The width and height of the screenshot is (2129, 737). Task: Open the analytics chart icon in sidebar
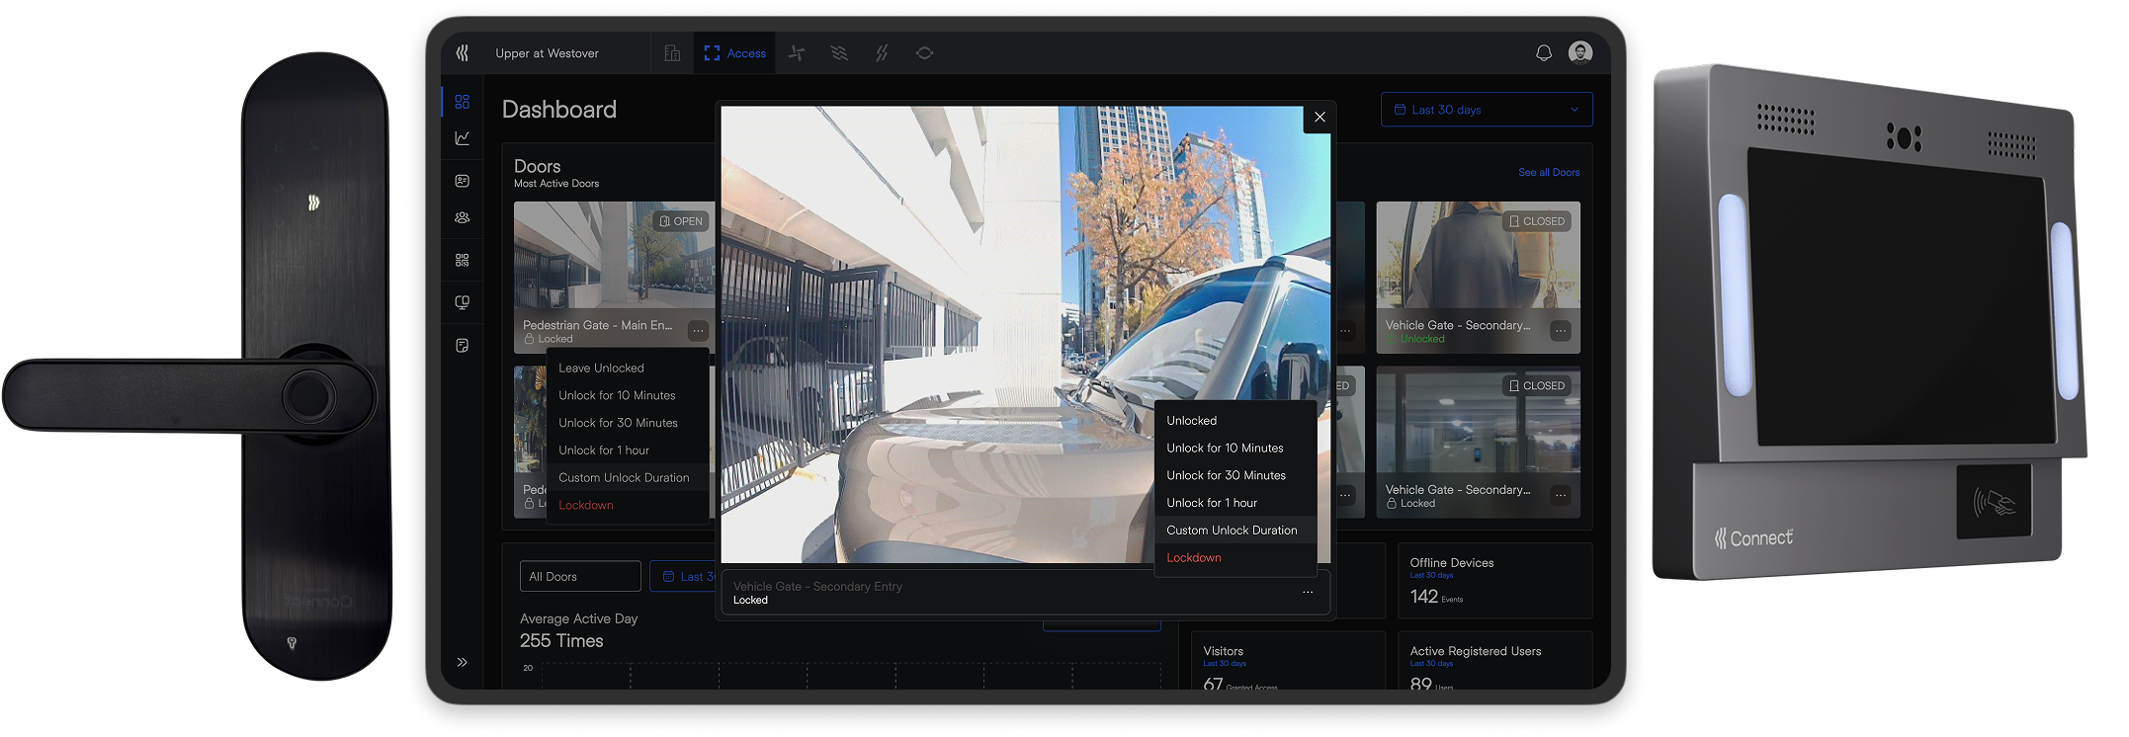(x=463, y=138)
